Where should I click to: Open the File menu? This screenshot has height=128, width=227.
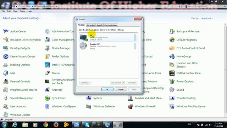[x=3, y=11]
